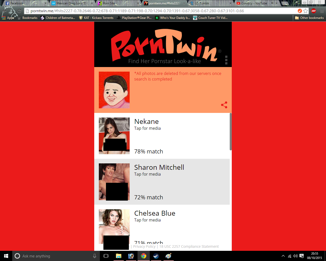Open Steam from the taskbar
The height and width of the screenshot is (261, 326).
click(x=156, y=256)
